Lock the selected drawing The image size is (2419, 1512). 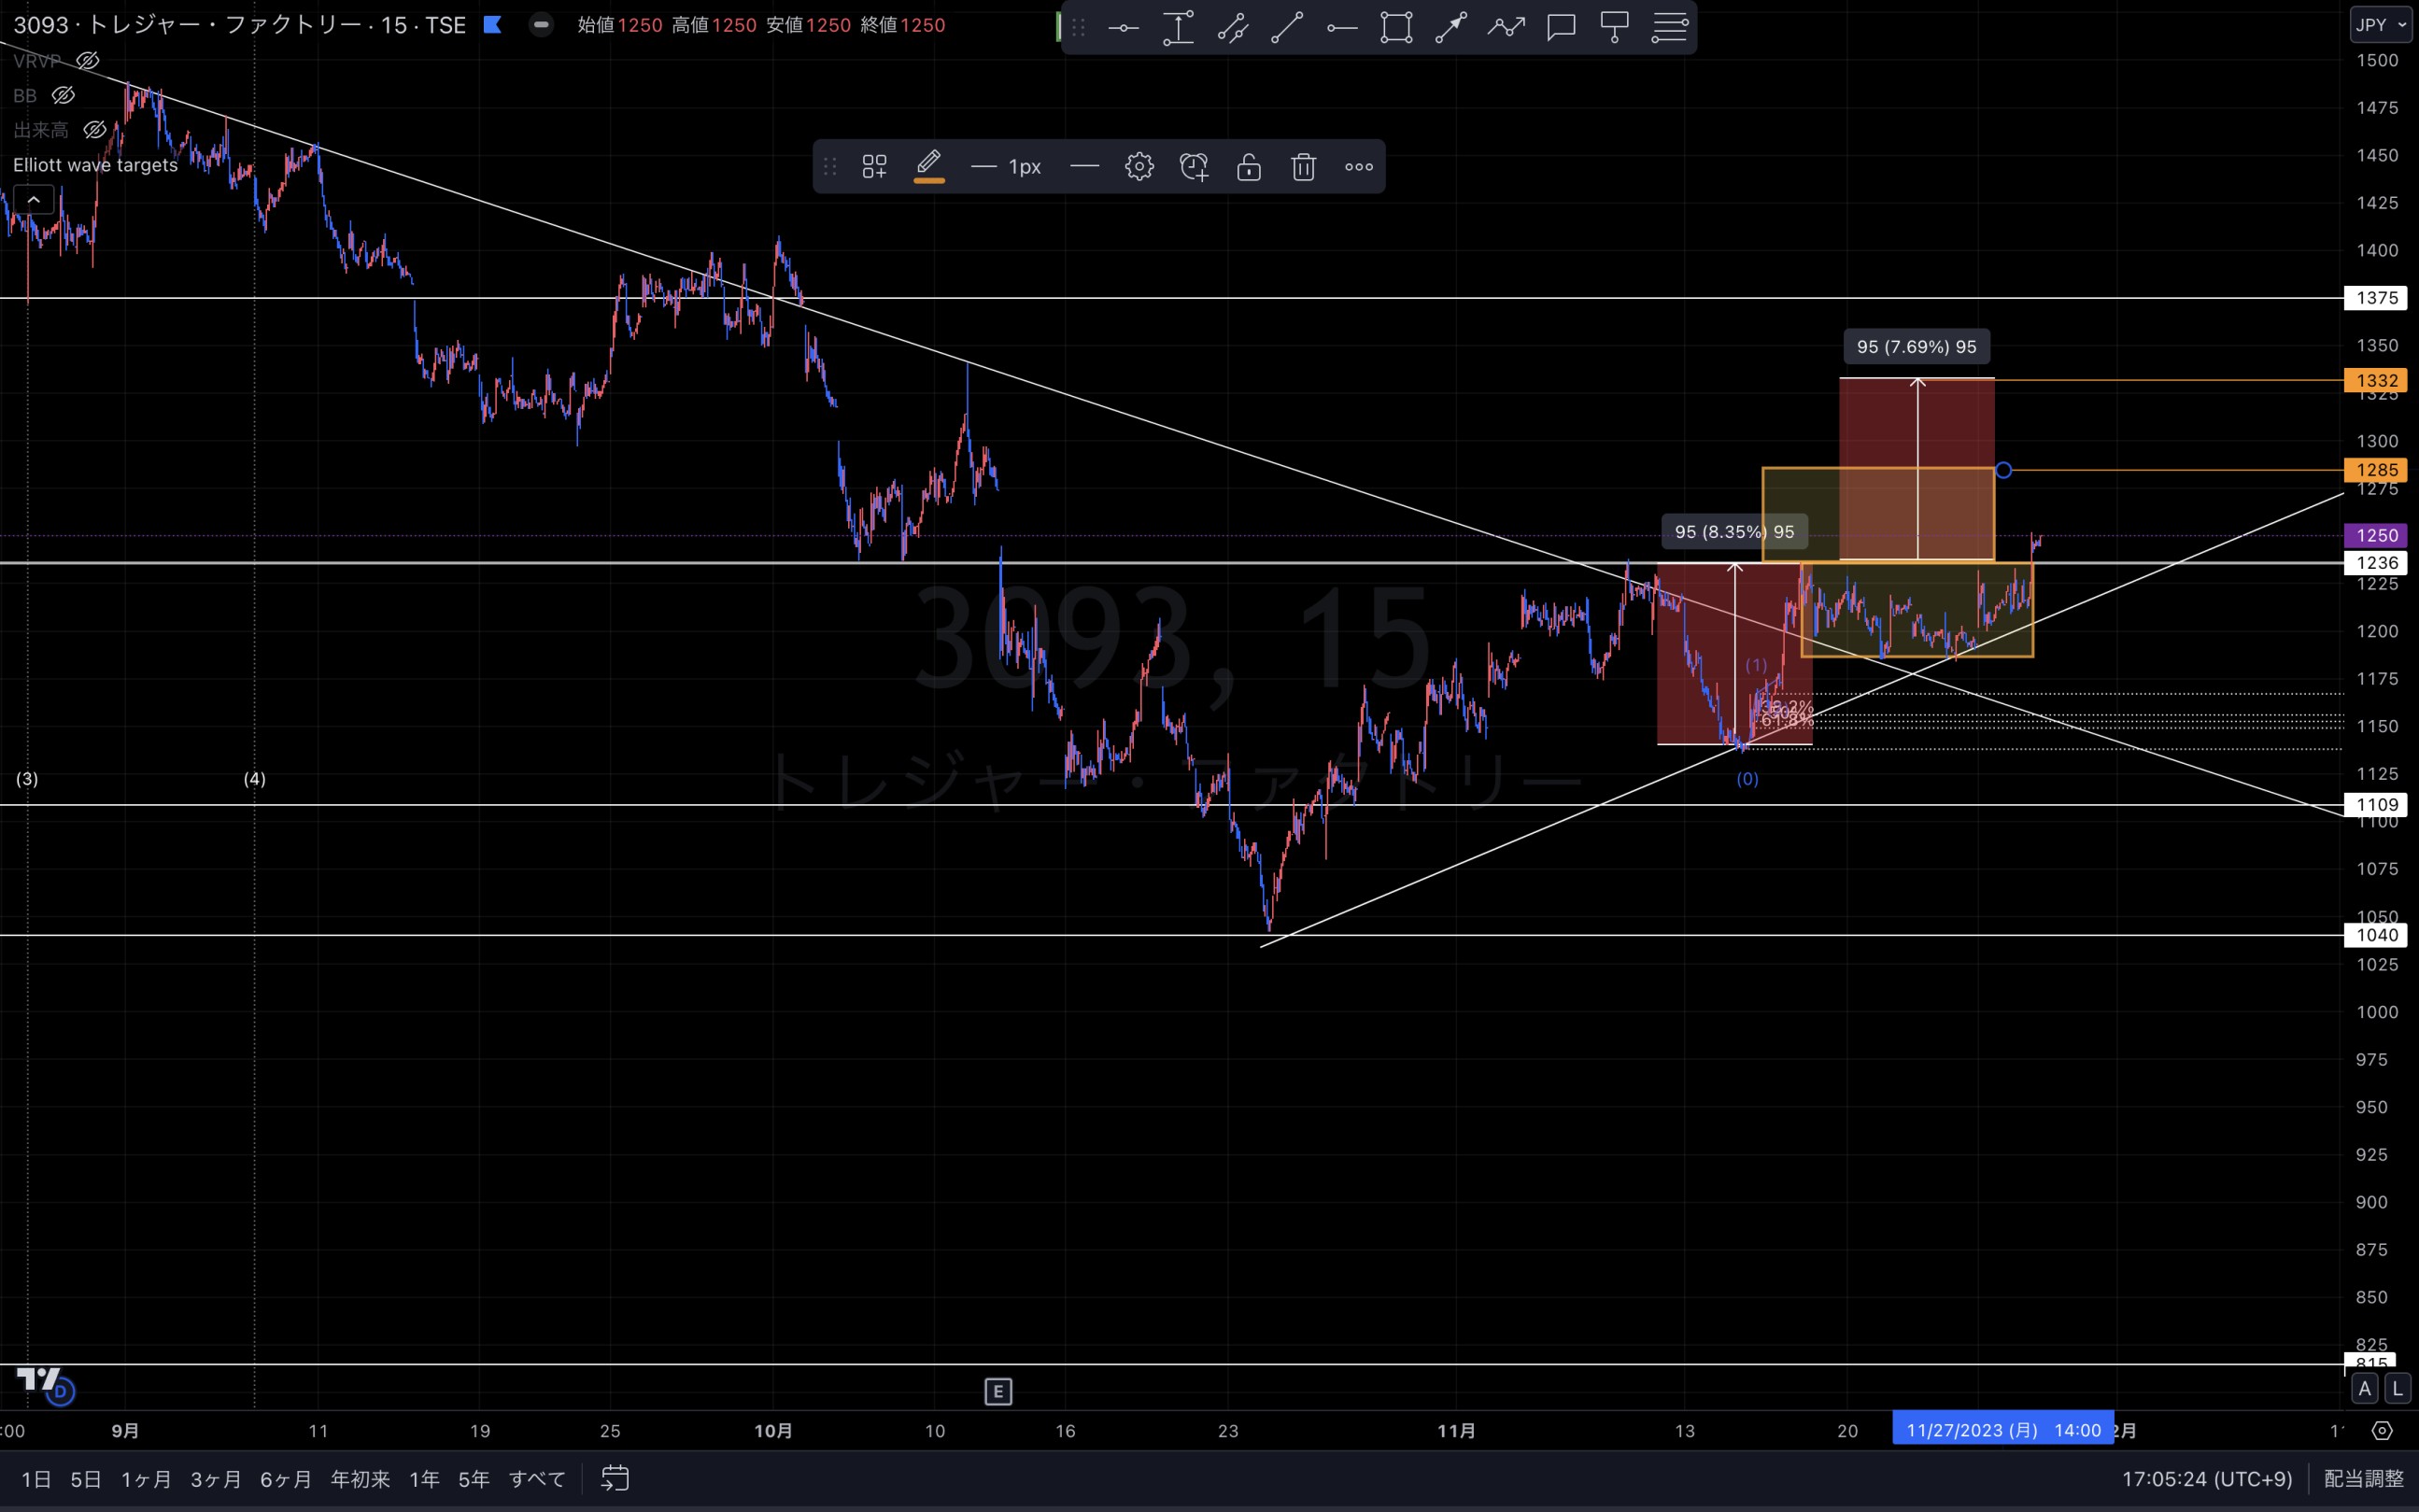pyautogui.click(x=1248, y=166)
